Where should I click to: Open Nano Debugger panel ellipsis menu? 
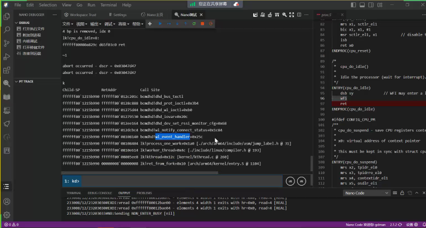pyautogui.click(x=55, y=15)
